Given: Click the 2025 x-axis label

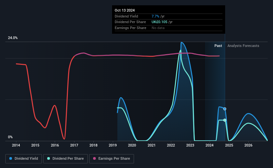Looking at the screenshot, I should (x=229, y=145).
